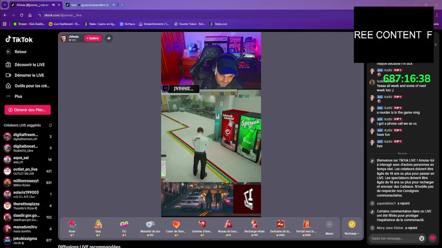
Task: Switch to JVinnie browser tab
Action: point(31,5)
